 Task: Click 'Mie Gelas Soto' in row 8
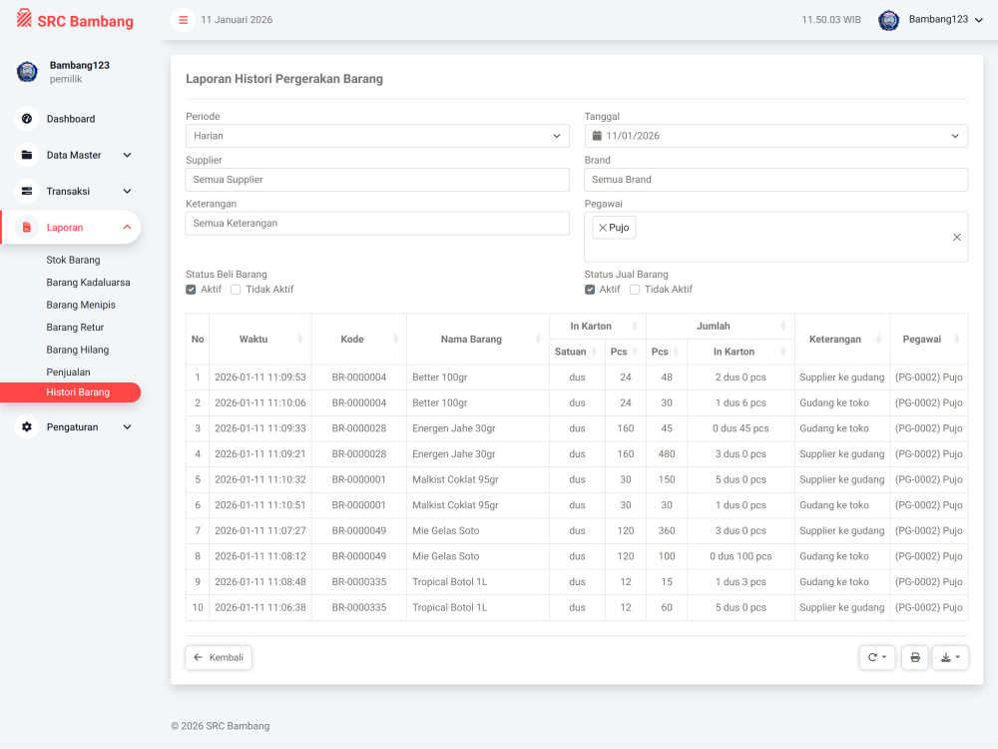coord(445,556)
